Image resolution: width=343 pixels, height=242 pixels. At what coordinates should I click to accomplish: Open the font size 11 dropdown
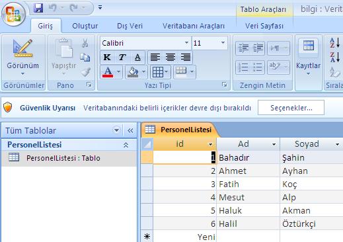tap(223, 43)
